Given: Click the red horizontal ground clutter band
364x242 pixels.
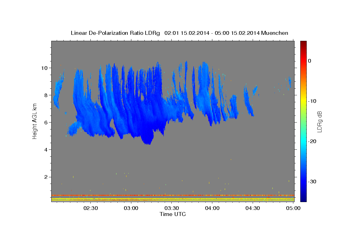Looking at the screenshot, I should click(173, 195).
